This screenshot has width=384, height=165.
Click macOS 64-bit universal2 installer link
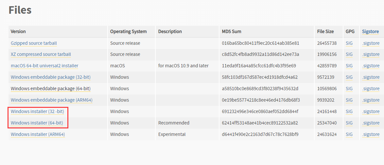[44, 66]
